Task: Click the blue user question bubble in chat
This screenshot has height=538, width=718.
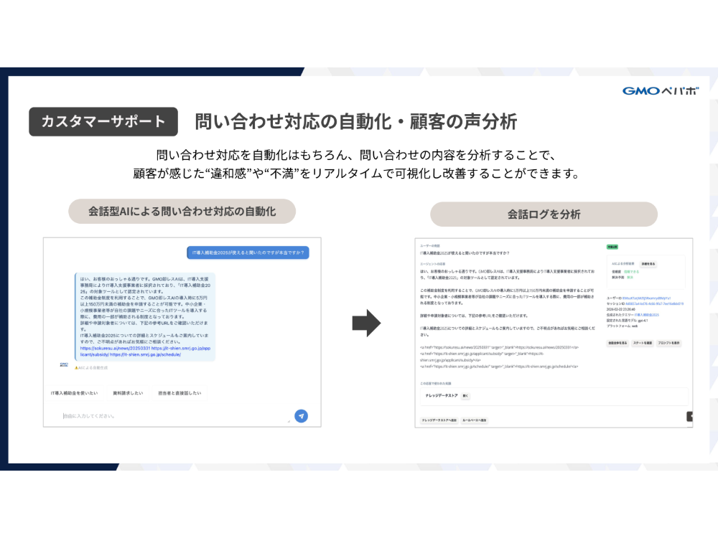Action: [248, 253]
